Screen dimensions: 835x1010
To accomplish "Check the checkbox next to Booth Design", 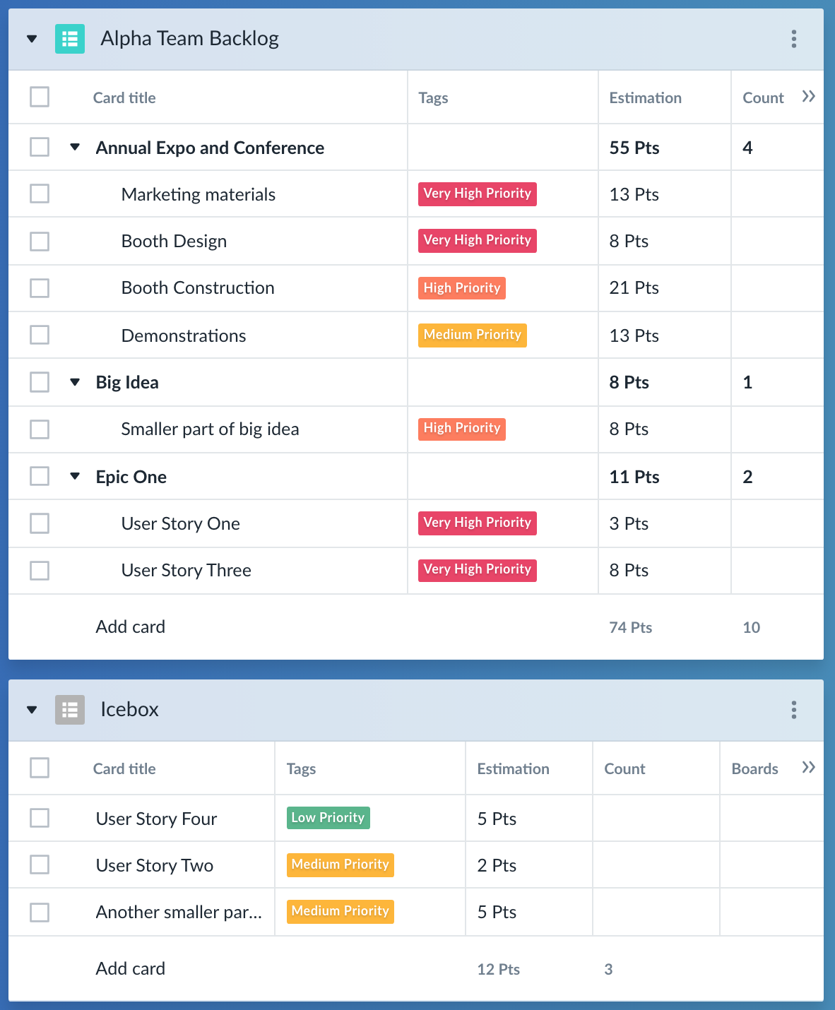I will coord(39,240).
